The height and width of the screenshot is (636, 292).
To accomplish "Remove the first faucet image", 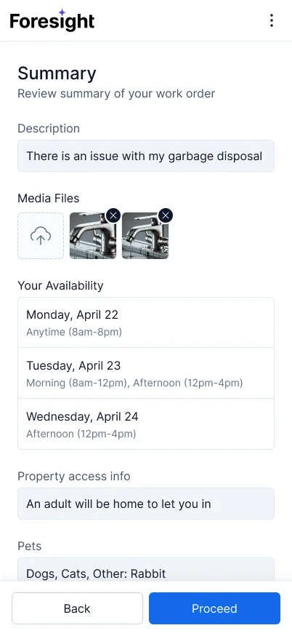I will point(113,215).
